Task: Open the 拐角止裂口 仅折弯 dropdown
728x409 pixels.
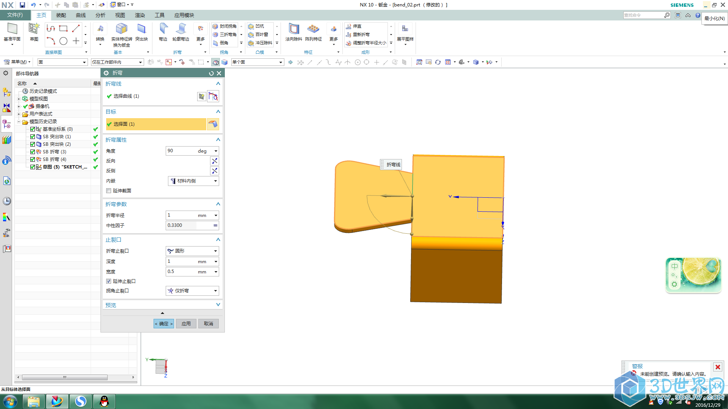Action: tap(192, 291)
